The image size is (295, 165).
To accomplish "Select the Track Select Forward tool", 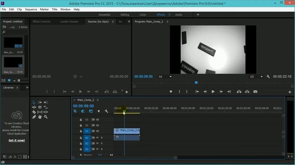I will [40, 103].
